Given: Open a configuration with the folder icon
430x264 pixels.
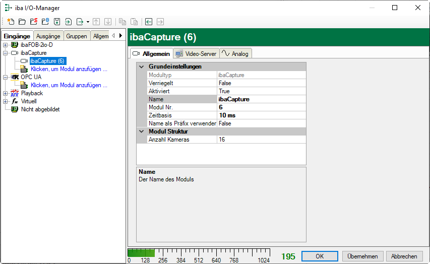Looking at the screenshot, I should coord(22,22).
